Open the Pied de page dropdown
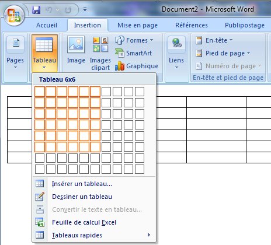Image resolution: width=271 pixels, height=245 pixels. point(223,53)
